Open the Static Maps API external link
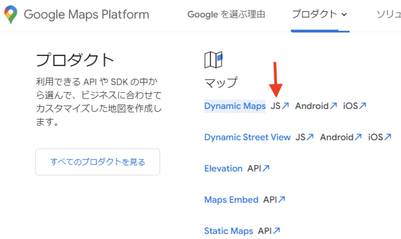 click(x=269, y=231)
